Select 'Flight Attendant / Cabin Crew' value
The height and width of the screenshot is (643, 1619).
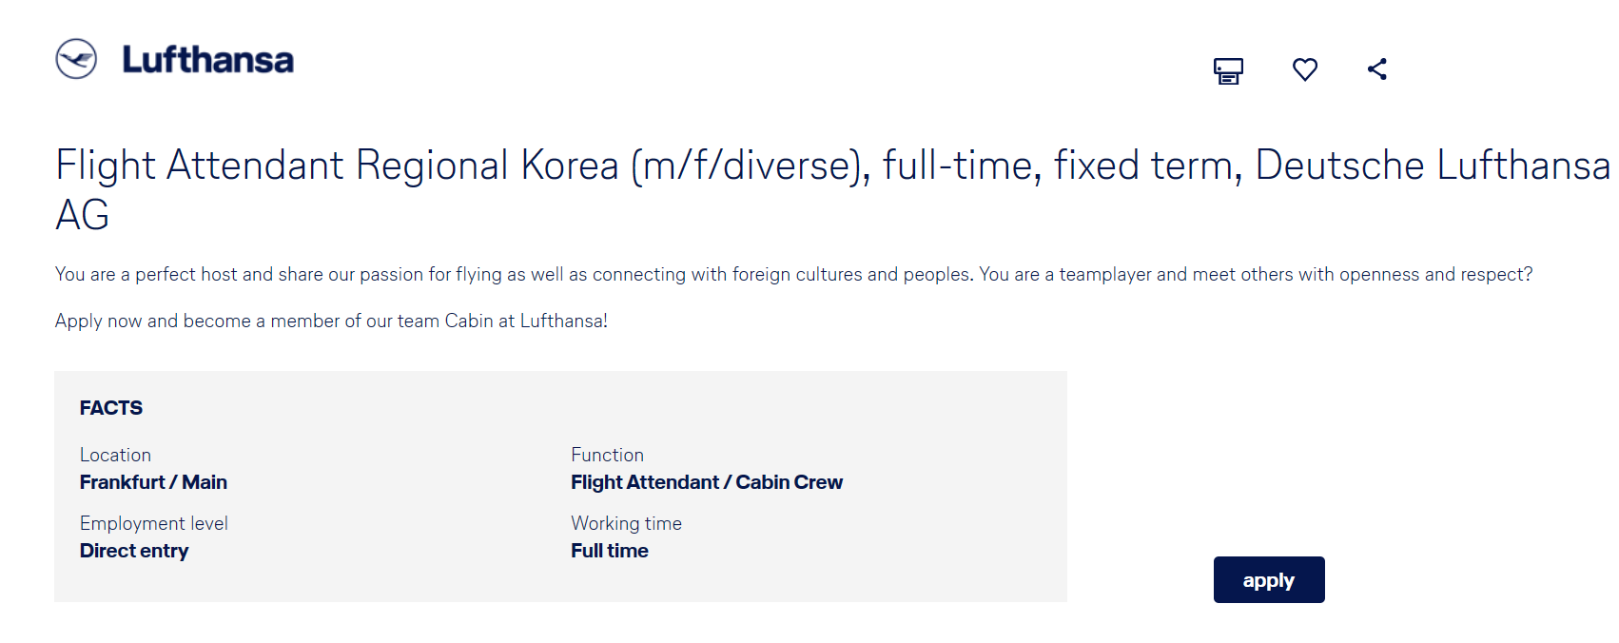coord(707,482)
